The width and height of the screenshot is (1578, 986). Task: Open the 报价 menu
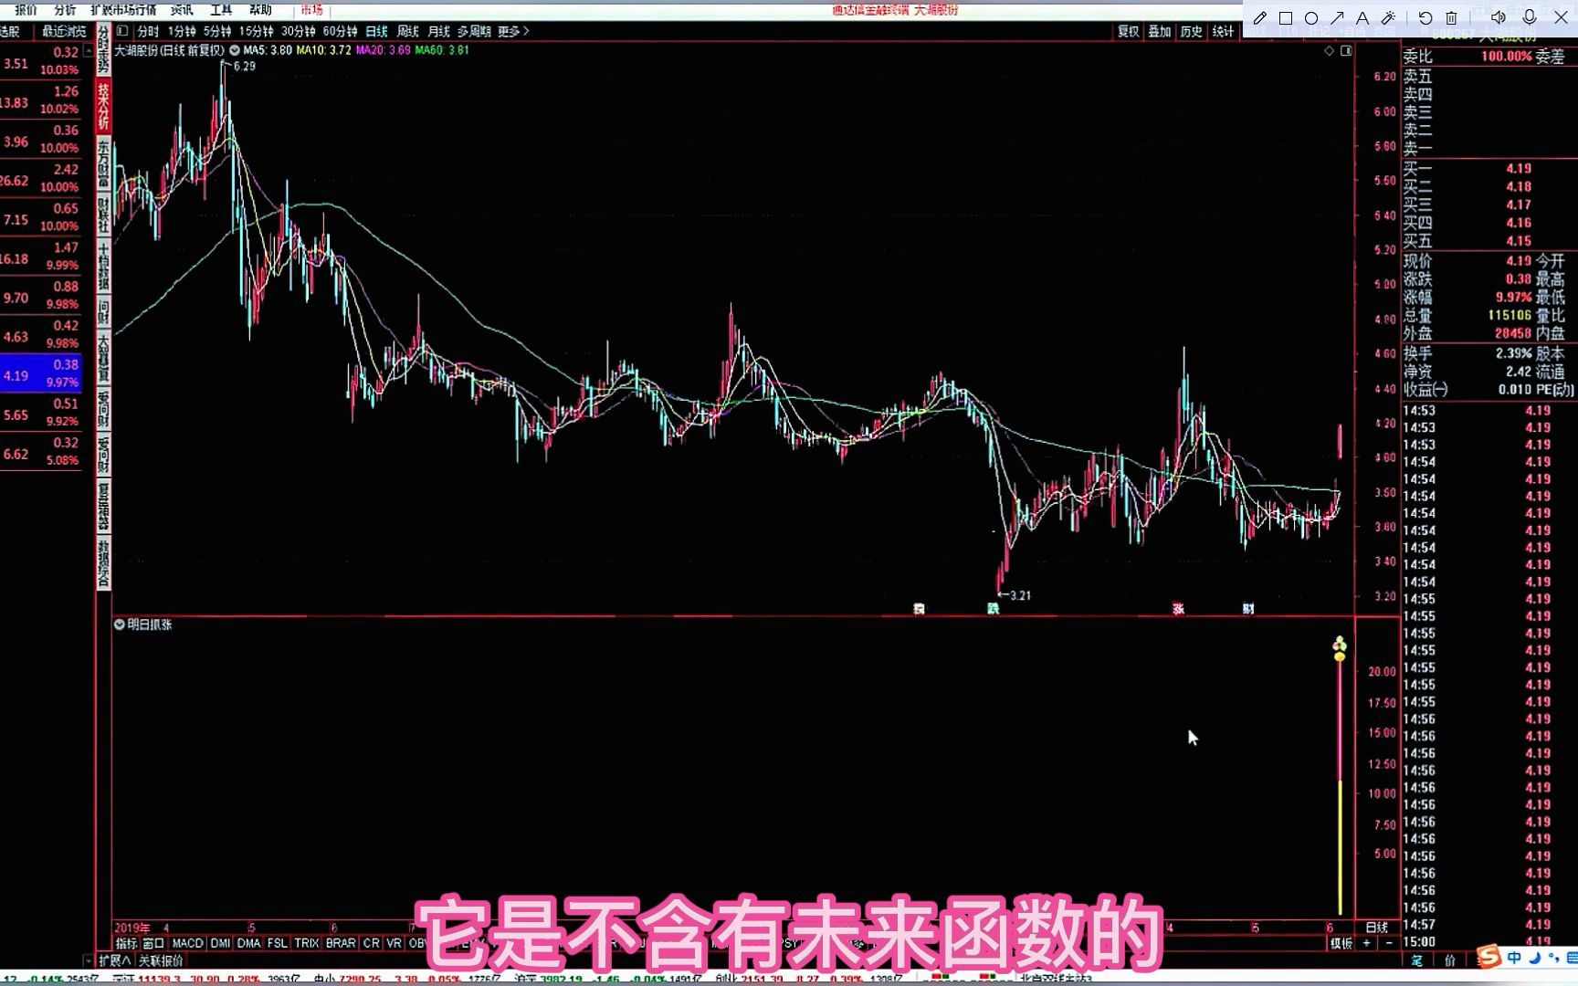click(26, 10)
